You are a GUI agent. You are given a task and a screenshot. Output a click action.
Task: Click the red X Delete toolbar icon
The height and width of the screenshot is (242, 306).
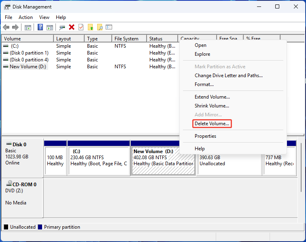tap(72, 27)
